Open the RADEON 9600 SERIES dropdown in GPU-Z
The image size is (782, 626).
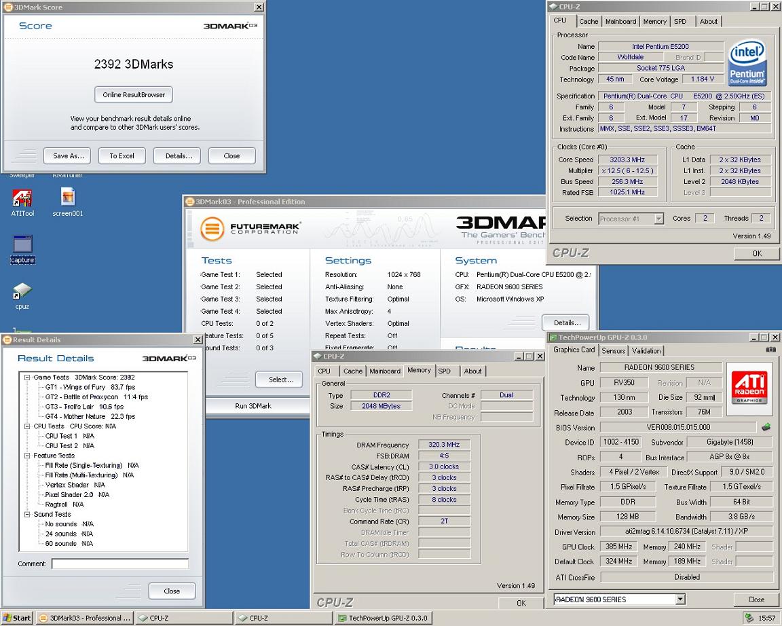pos(680,599)
